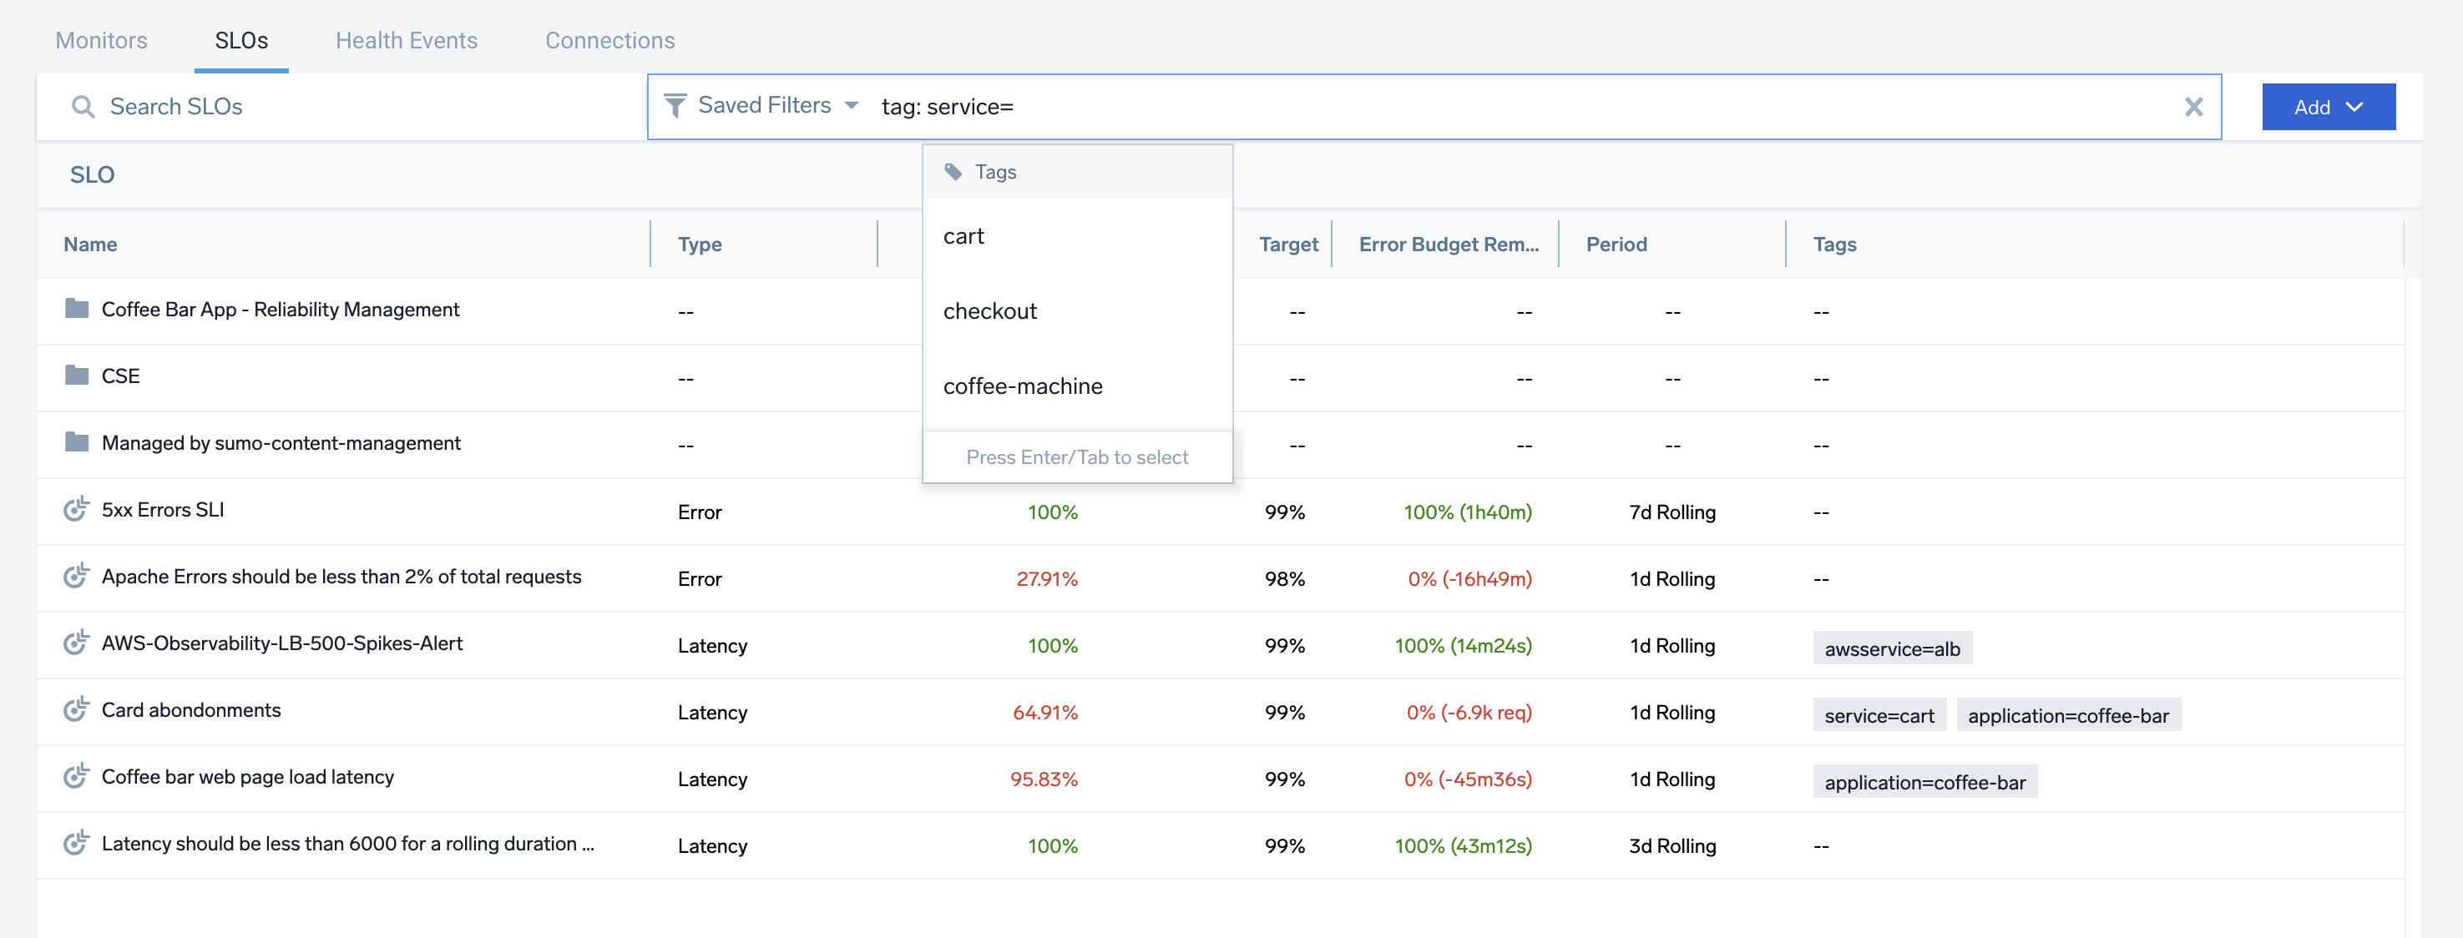Click the Coffee Bar App folder icon

coord(77,309)
